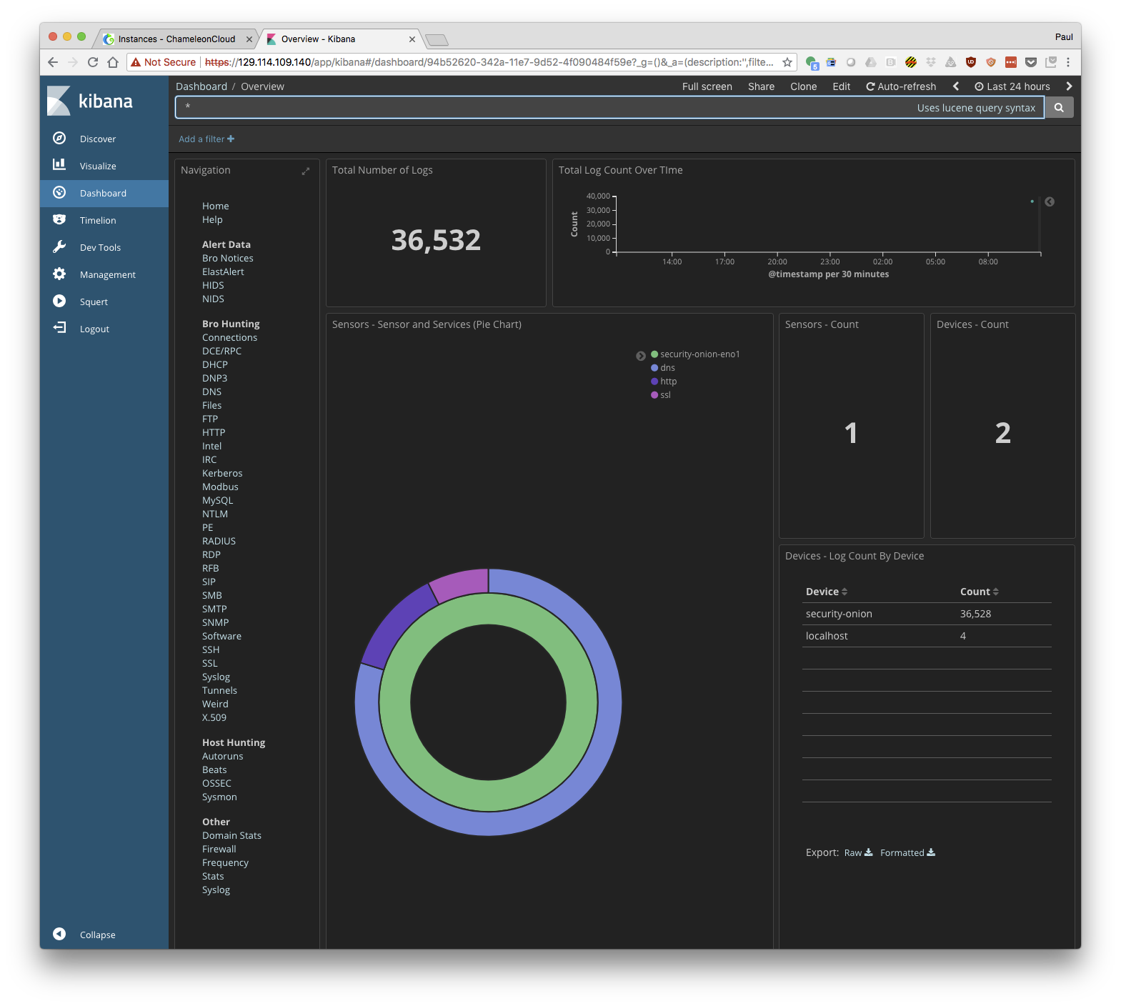
Task: Open the Timelion mask icon
Action: click(x=59, y=219)
